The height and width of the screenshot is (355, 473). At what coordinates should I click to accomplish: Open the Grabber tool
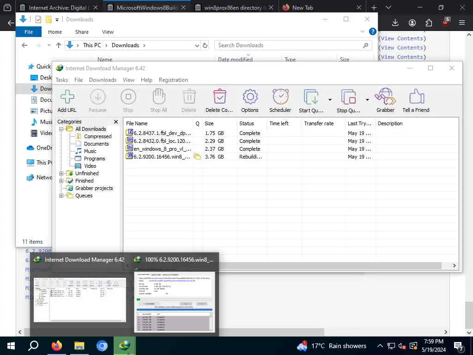point(386,101)
